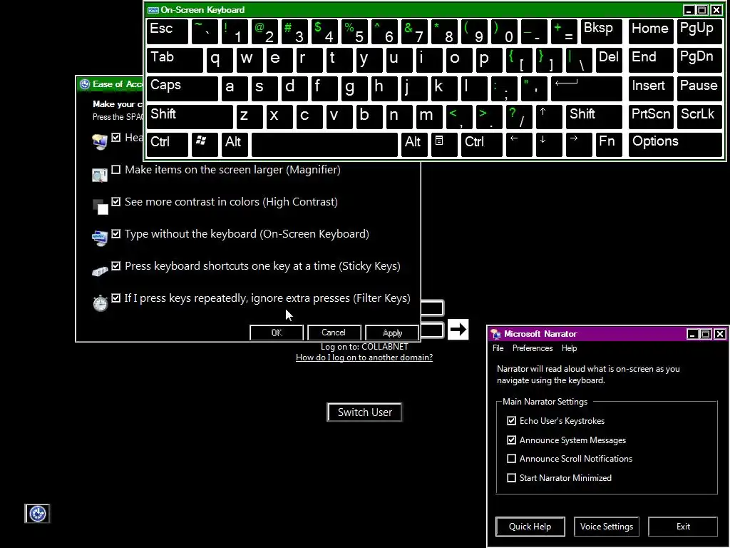Open Narrator Preferences menu

(x=533, y=348)
